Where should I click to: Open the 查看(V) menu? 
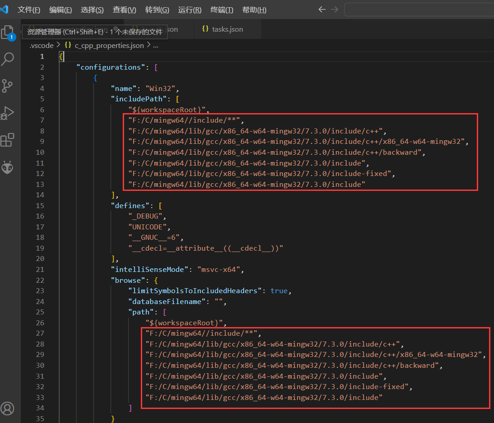[125, 10]
